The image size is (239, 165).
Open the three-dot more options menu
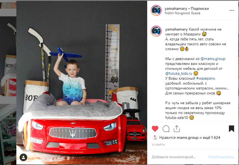coord(232,11)
